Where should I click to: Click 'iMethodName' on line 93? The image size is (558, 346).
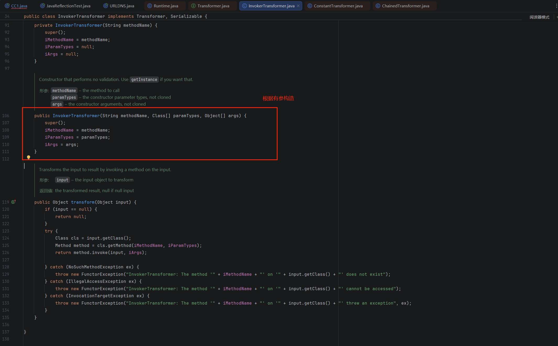pyautogui.click(x=59, y=40)
